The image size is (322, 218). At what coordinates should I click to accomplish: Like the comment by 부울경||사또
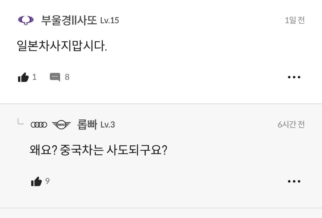(23, 77)
